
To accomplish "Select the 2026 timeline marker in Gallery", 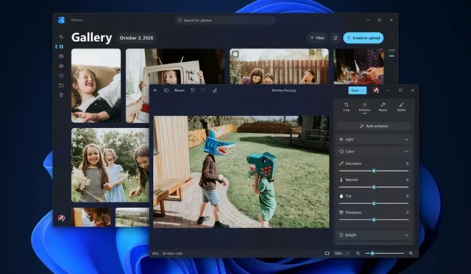I will tap(392, 51).
